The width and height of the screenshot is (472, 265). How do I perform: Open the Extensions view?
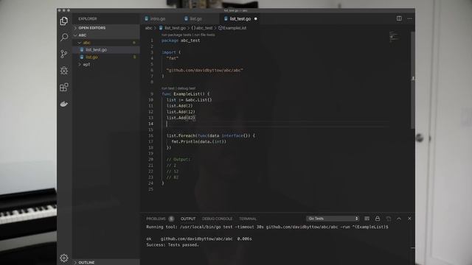coord(64,87)
